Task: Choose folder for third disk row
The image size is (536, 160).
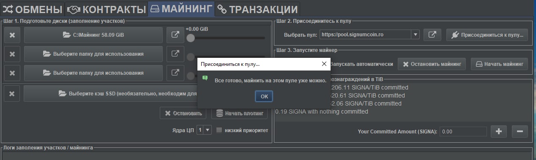Action: click(93, 73)
